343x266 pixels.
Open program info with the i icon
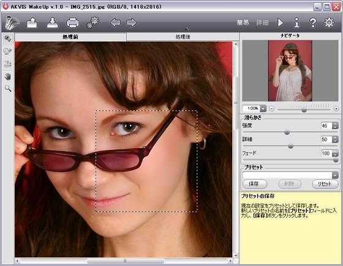click(296, 23)
